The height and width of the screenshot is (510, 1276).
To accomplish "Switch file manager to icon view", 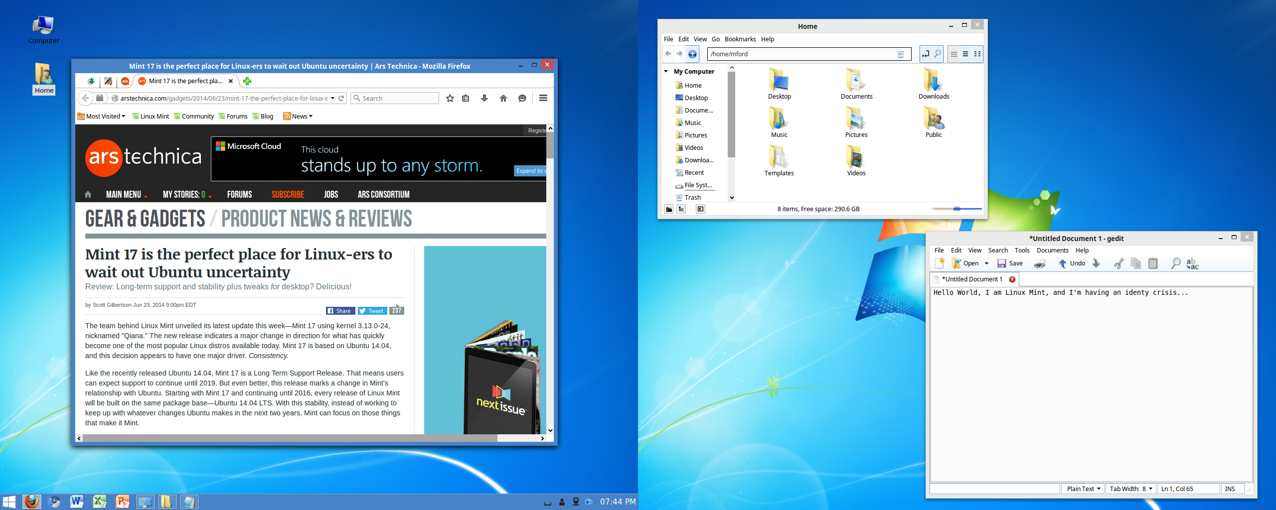I will point(954,54).
